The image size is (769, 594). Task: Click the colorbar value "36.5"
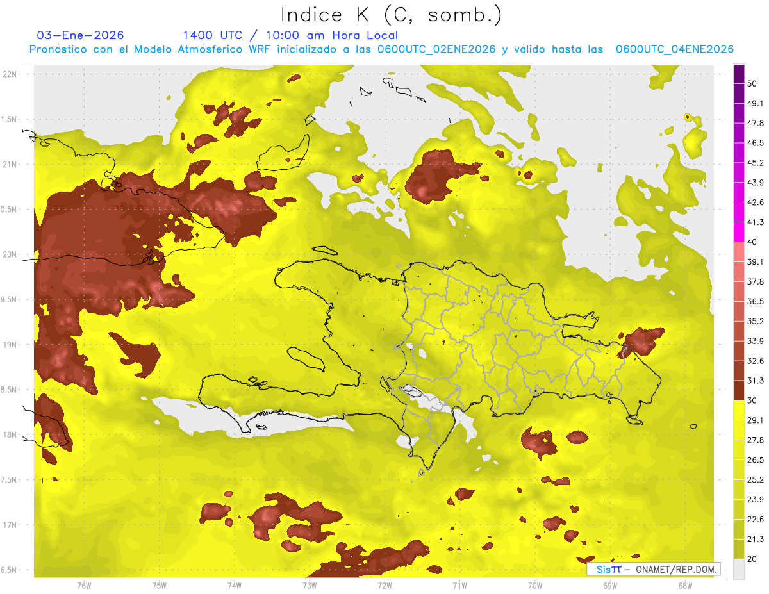(756, 301)
